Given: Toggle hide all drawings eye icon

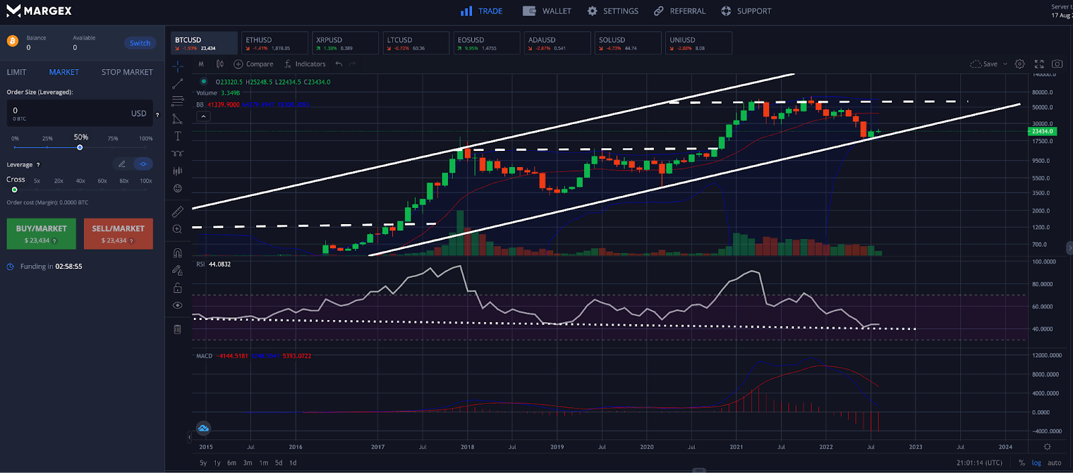Looking at the screenshot, I should [178, 305].
